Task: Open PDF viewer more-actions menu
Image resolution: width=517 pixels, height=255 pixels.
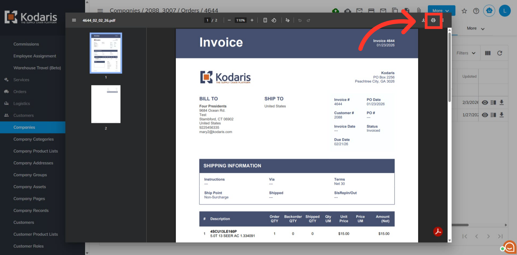Action: [x=443, y=20]
